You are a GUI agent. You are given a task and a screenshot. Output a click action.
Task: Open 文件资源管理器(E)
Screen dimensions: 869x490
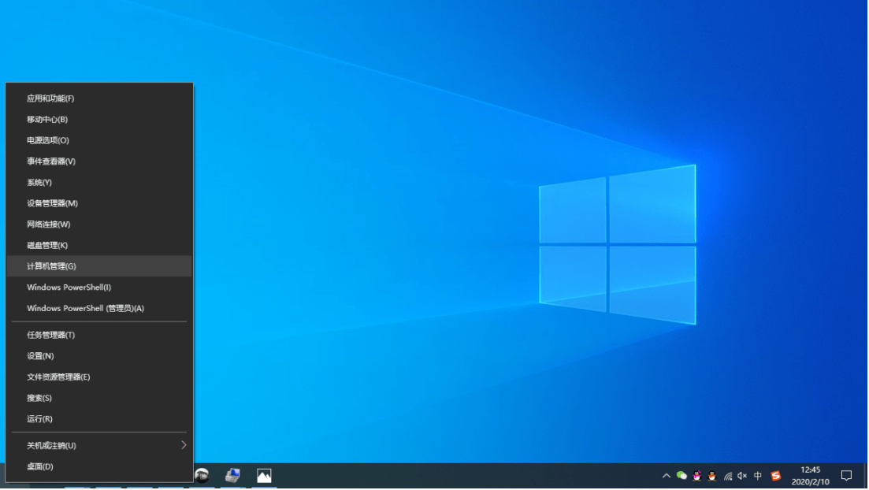pos(99,377)
